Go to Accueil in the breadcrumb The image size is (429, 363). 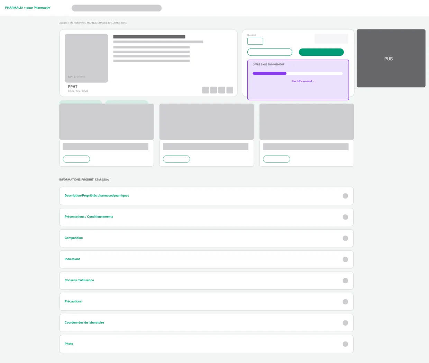pos(63,23)
